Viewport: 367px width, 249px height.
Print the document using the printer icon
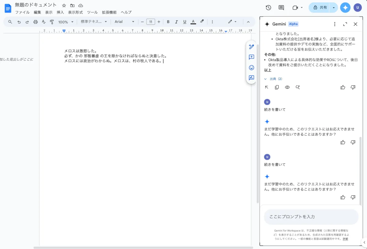(x=35, y=22)
